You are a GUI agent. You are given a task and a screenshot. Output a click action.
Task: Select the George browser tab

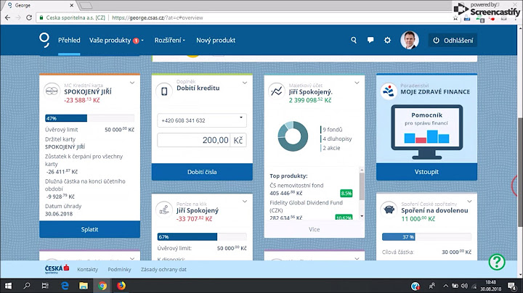pyautogui.click(x=39, y=5)
